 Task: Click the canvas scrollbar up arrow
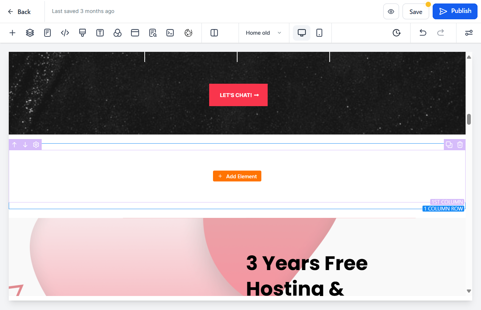469,57
